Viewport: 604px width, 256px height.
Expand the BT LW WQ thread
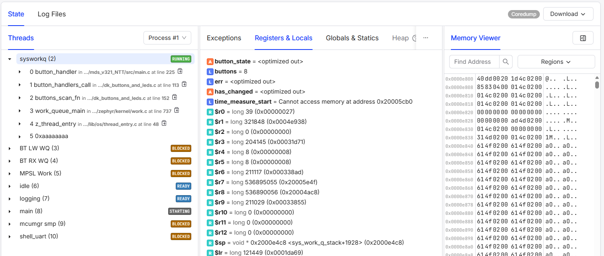coord(10,149)
